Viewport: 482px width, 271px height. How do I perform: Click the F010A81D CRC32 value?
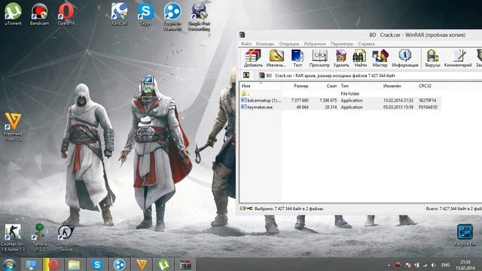click(428, 107)
